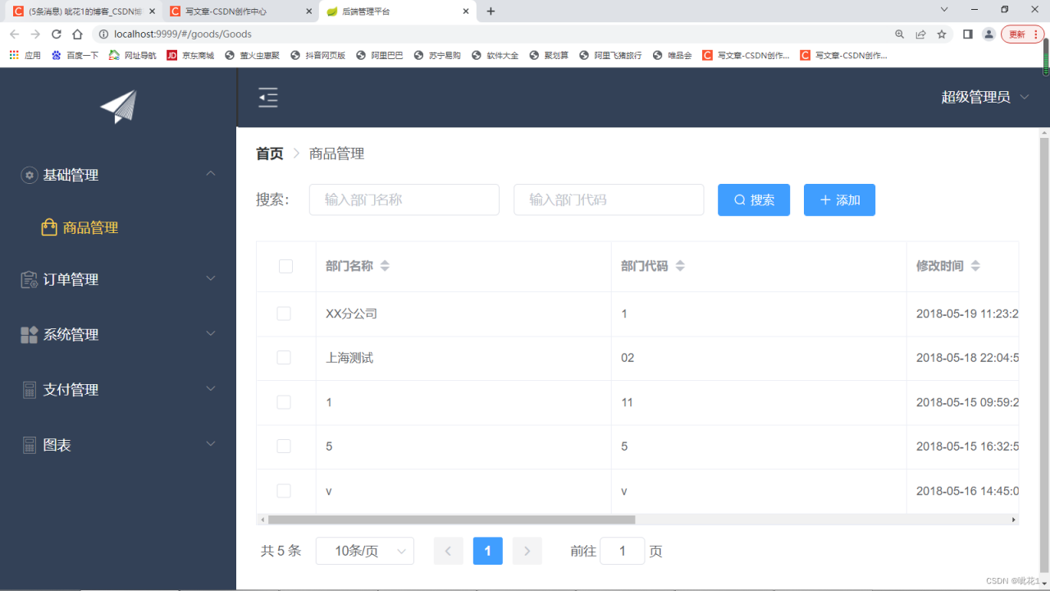Click the XX分公司 table cell
The width and height of the screenshot is (1050, 591).
tap(463, 314)
